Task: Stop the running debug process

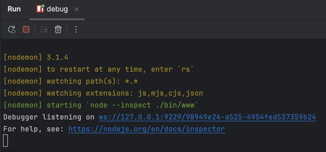Action: coord(26,29)
